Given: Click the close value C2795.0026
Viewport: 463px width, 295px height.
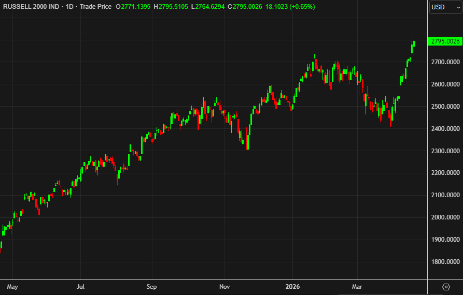Looking at the screenshot, I should point(245,7).
